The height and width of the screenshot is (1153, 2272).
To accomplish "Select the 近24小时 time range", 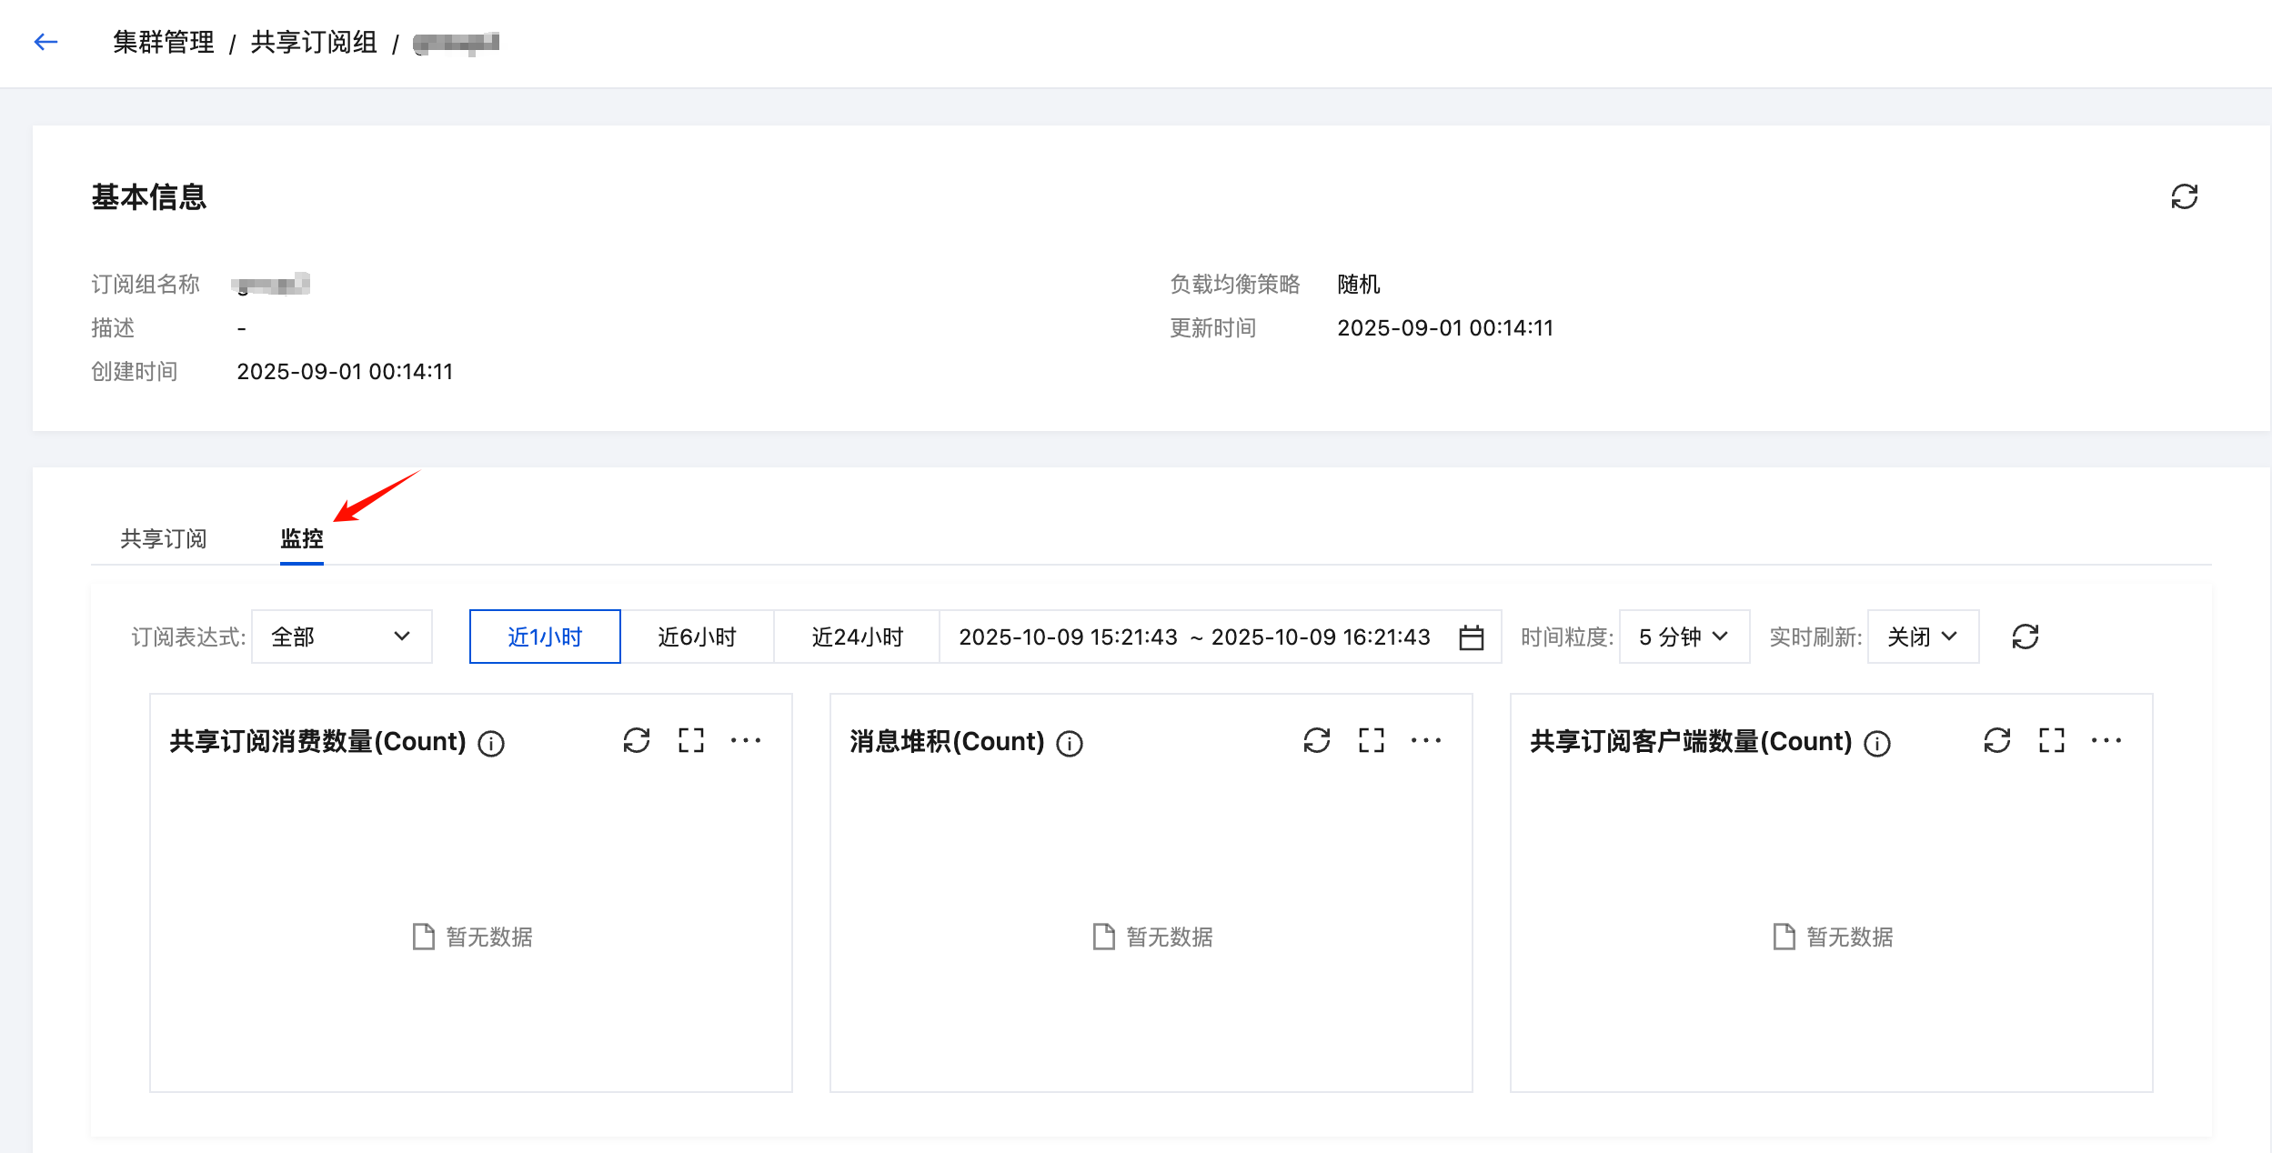I will 857,637.
